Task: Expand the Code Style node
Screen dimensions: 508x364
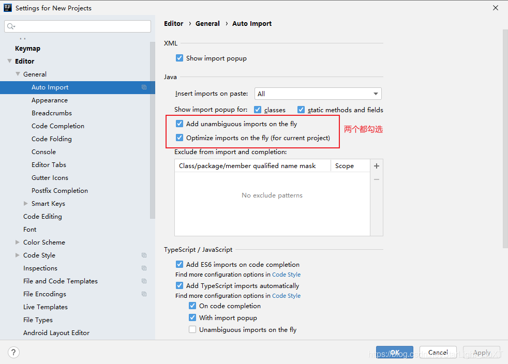Action: 18,255
